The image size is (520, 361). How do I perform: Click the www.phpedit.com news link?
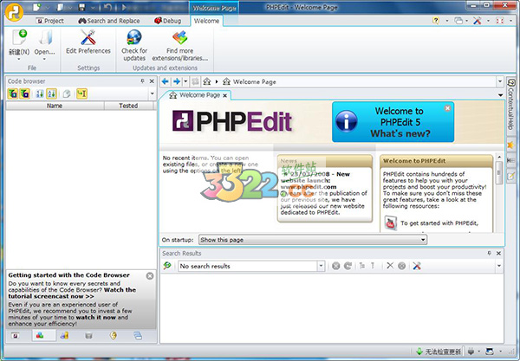tap(309, 187)
